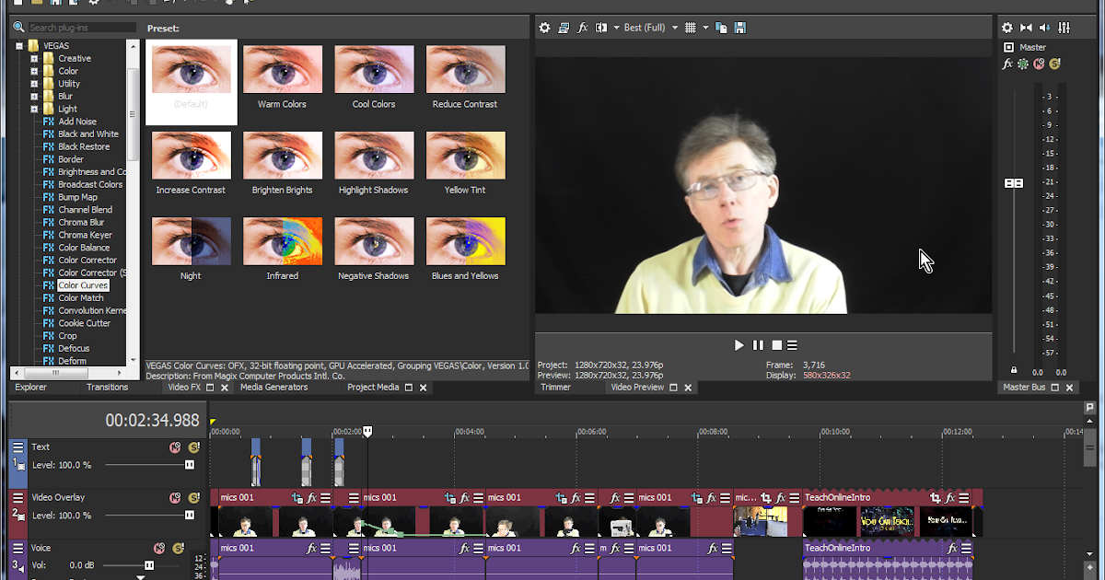
Task: Toggle split screen view in preview
Action: (601, 28)
